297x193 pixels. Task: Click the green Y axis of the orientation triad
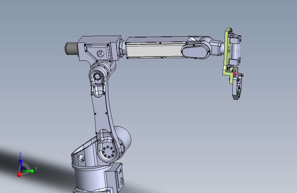pyautogui.click(x=28, y=171)
